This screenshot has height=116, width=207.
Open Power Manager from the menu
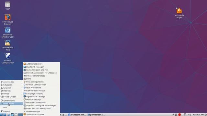(41, 111)
